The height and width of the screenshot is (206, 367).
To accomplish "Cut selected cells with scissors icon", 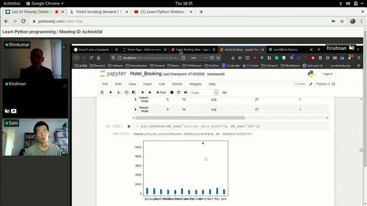I will point(119,93).
